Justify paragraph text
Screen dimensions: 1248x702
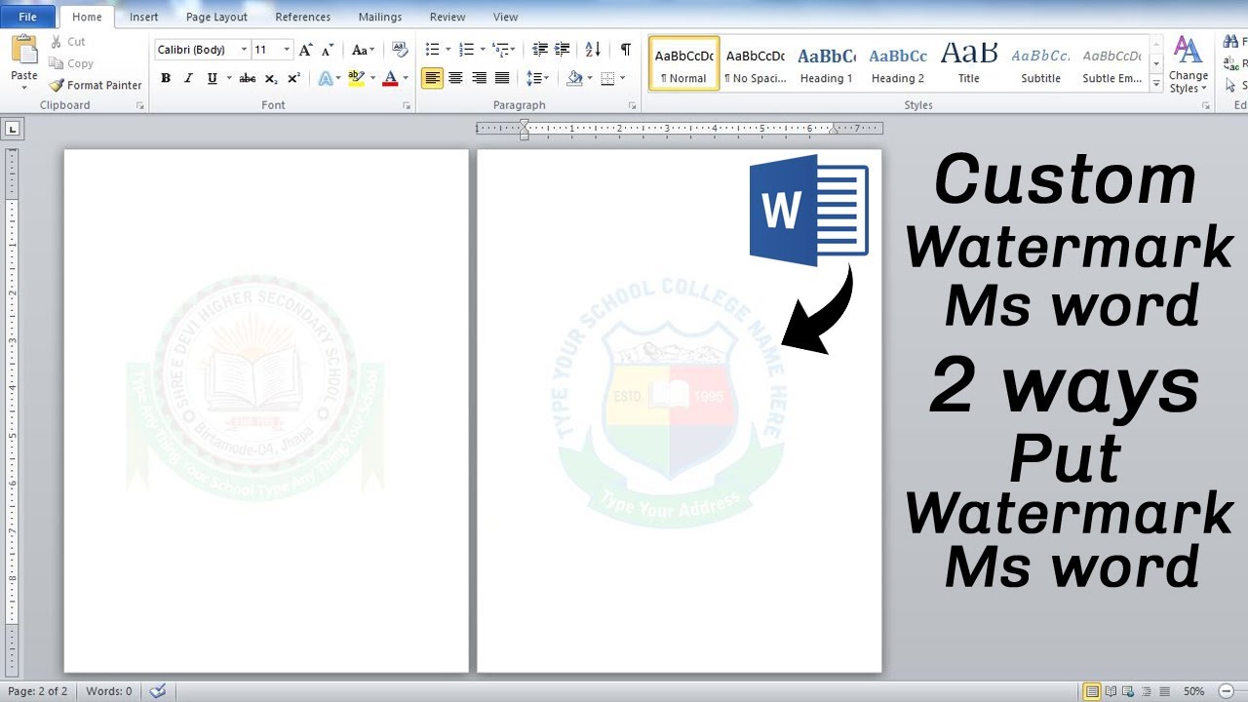(x=502, y=78)
